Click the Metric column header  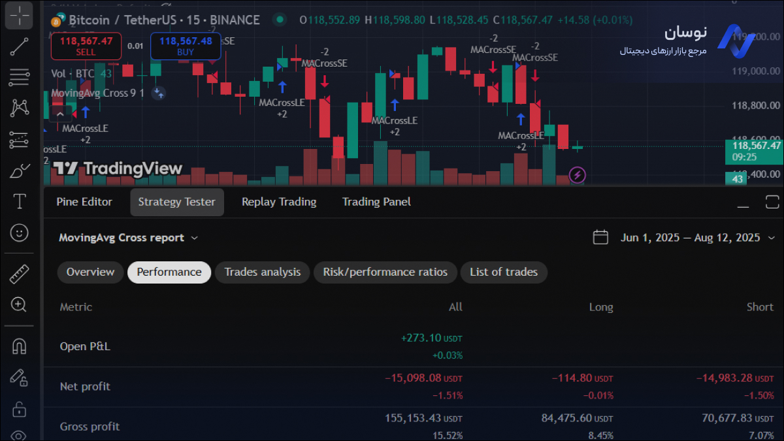[76, 307]
